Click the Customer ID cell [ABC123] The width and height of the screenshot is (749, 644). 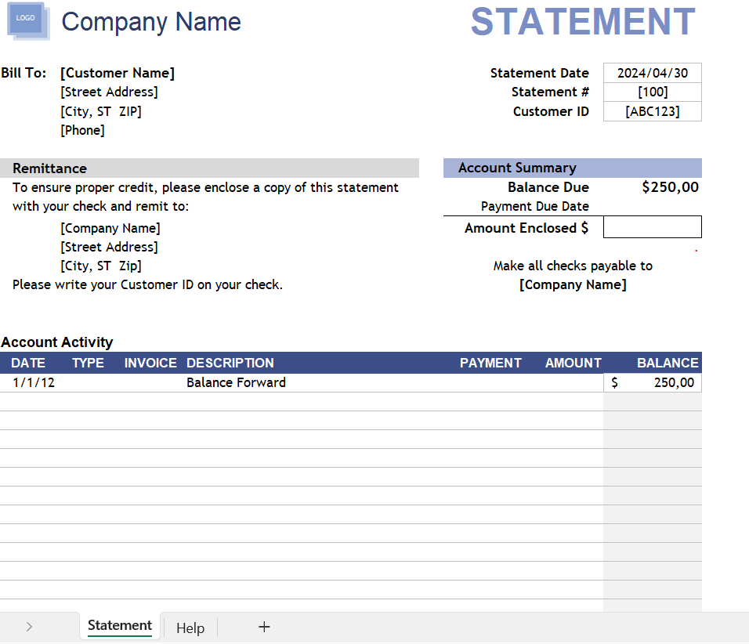point(652,111)
